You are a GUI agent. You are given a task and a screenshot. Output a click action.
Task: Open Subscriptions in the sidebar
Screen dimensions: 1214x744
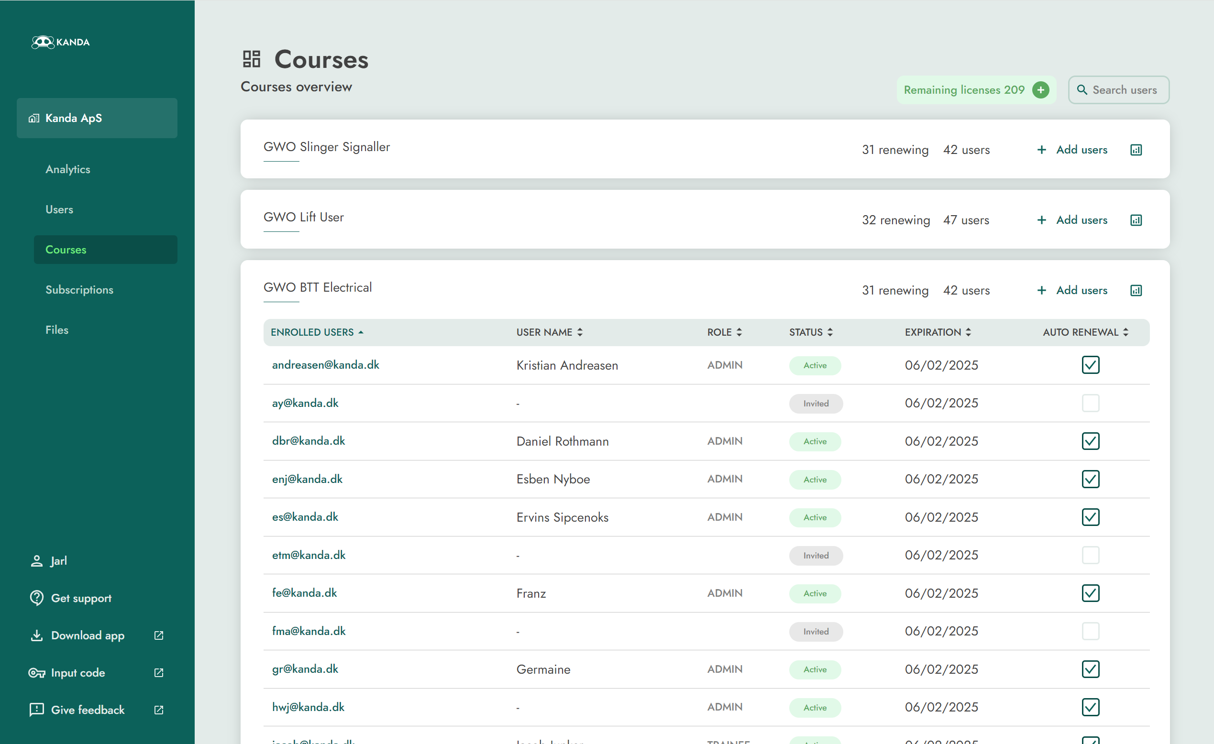pyautogui.click(x=79, y=290)
